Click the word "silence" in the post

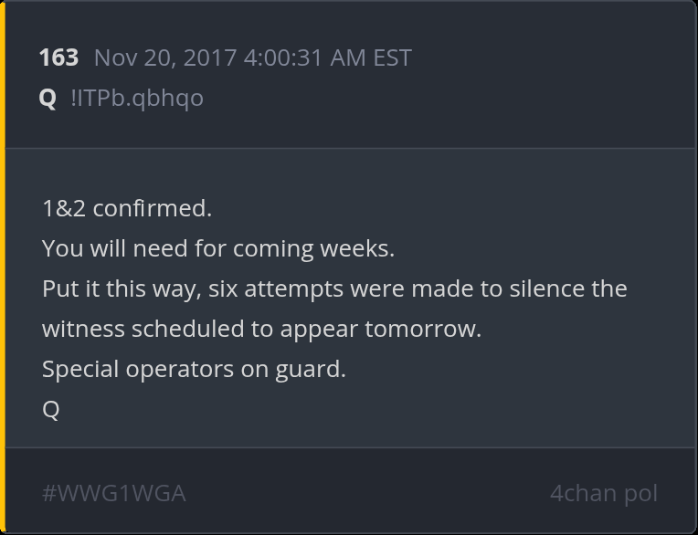pyautogui.click(x=548, y=288)
